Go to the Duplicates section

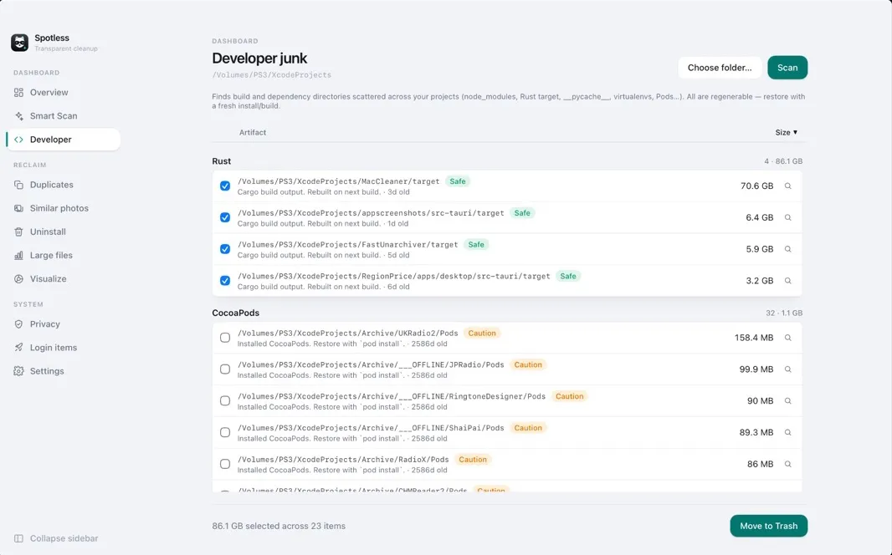tap(63, 186)
